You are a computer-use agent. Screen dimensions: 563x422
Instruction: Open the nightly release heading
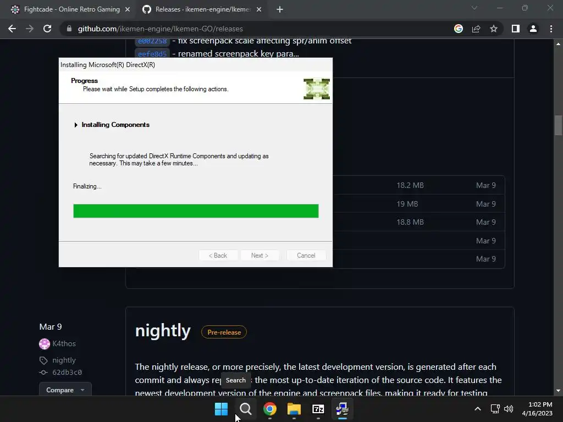(x=163, y=330)
